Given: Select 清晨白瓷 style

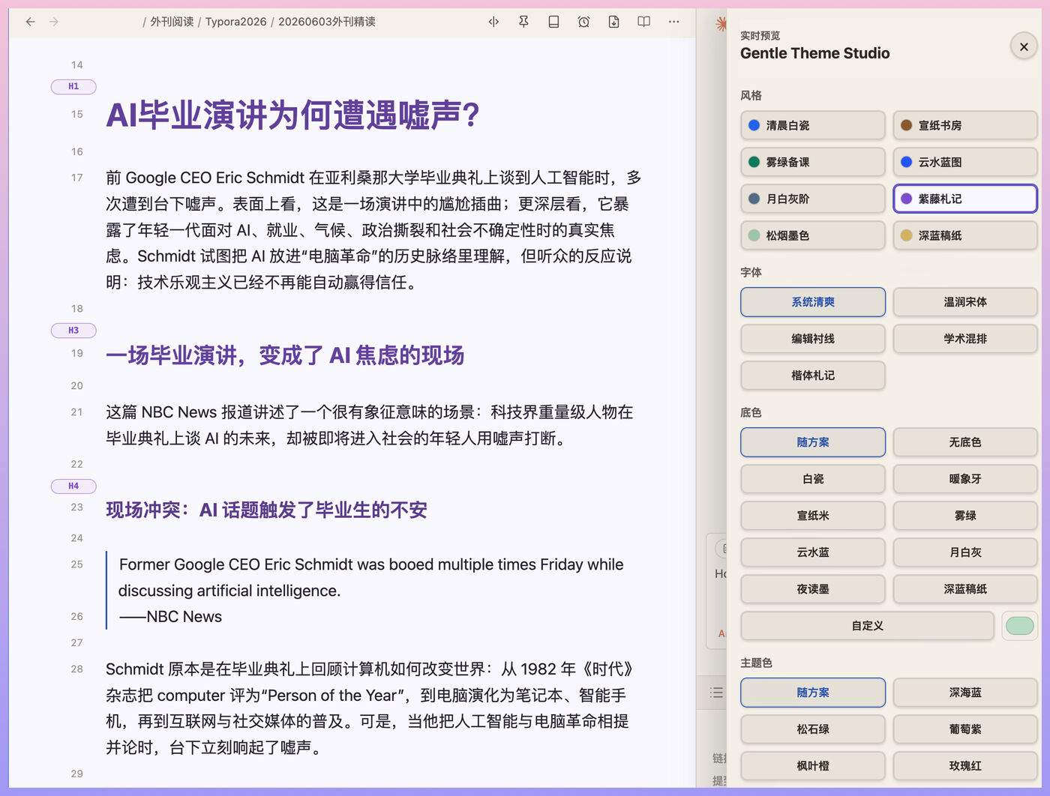Looking at the screenshot, I should click(x=813, y=125).
